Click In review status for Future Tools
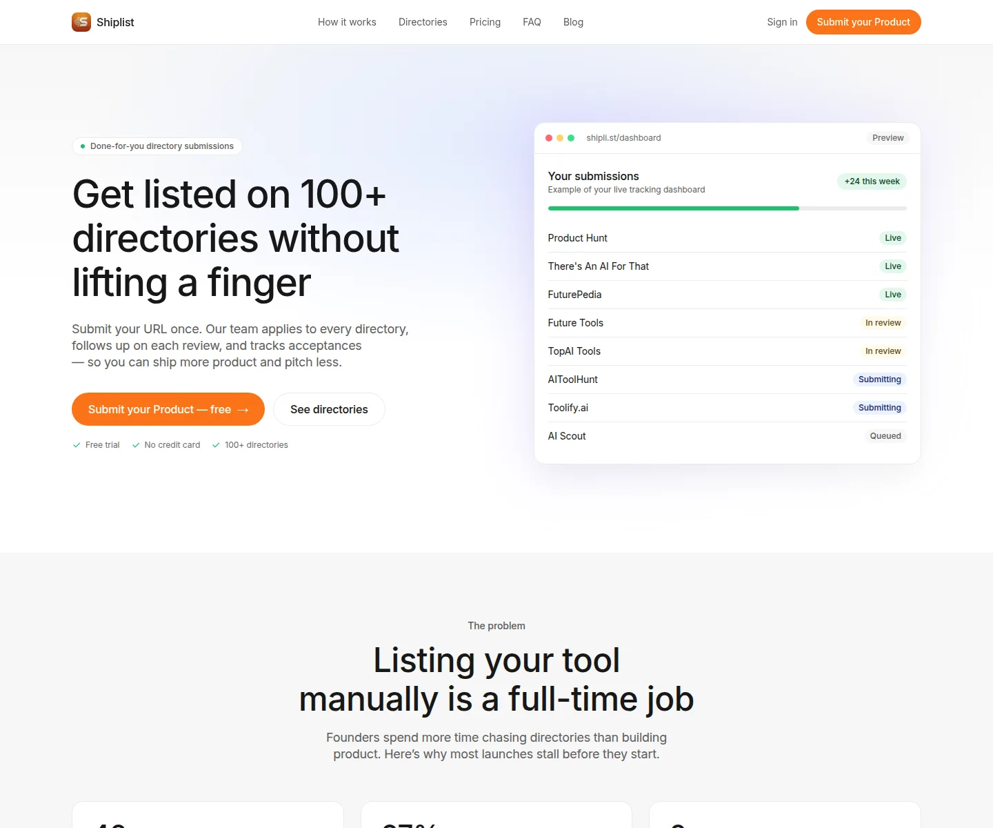993x828 pixels. point(883,323)
